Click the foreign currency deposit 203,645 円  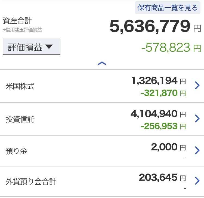[162, 177]
